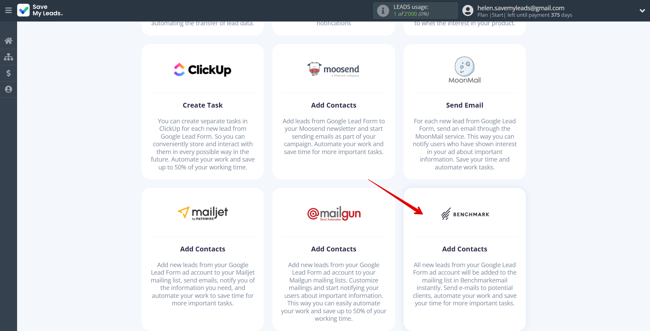The width and height of the screenshot is (650, 331).
Task: Select Mailgun Add Contacts heading
Action: (334, 249)
